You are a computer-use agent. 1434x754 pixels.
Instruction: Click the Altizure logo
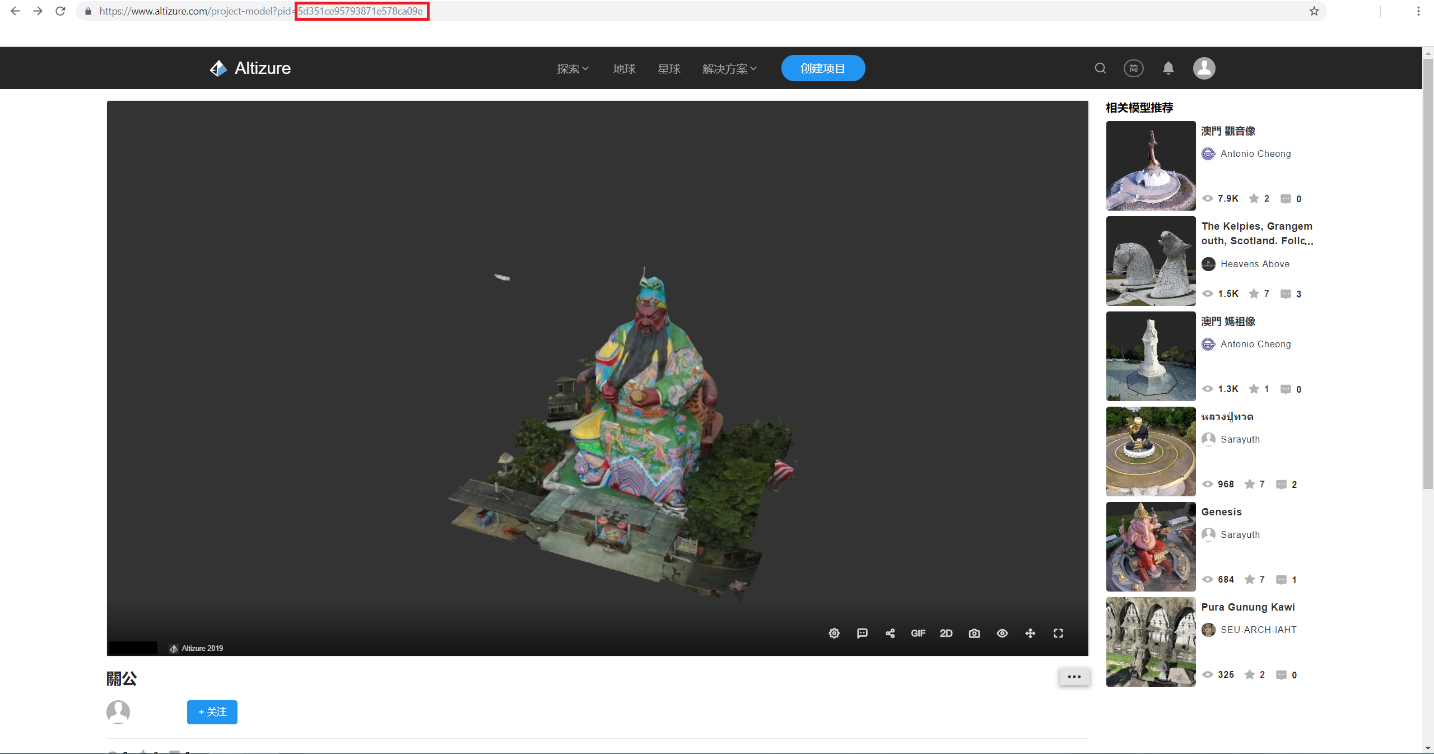pos(250,68)
